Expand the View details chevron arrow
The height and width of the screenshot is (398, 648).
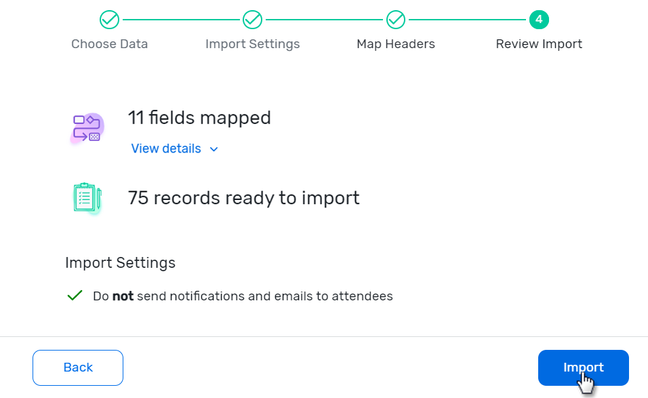(214, 149)
